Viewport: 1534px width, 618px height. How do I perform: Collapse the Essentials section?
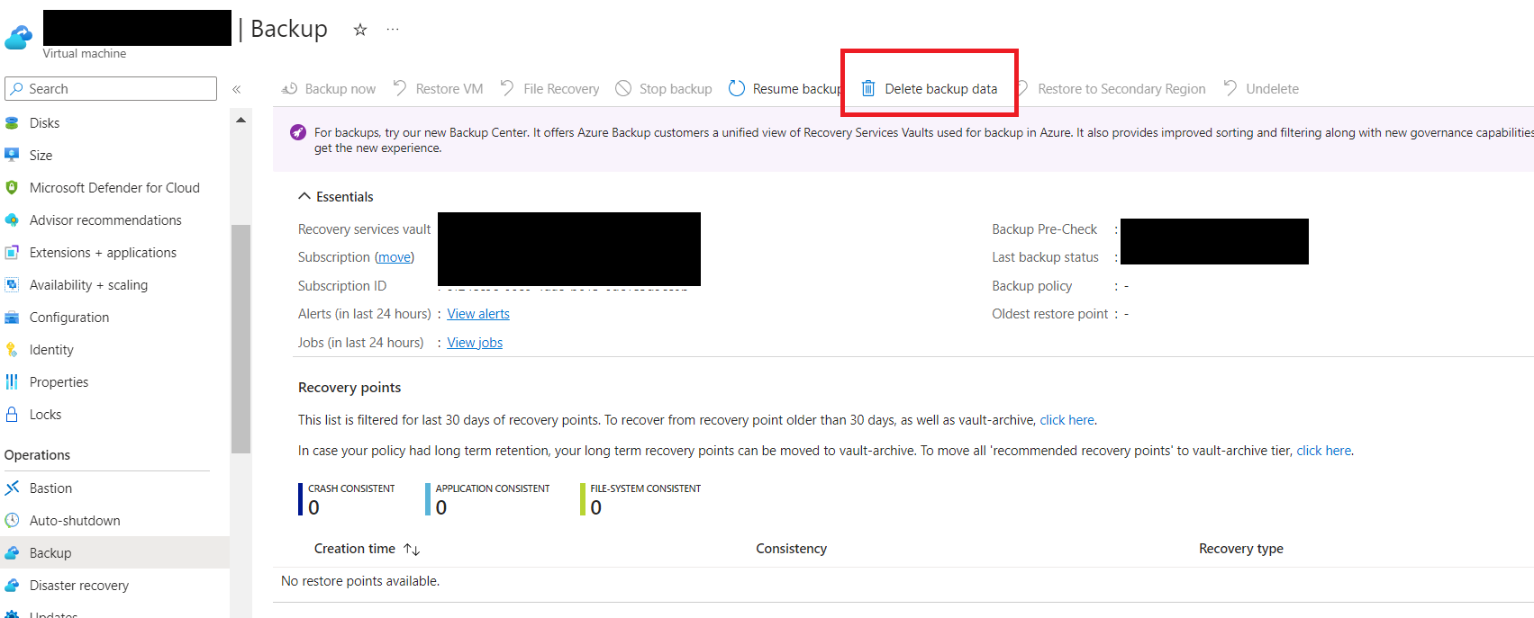coord(335,196)
